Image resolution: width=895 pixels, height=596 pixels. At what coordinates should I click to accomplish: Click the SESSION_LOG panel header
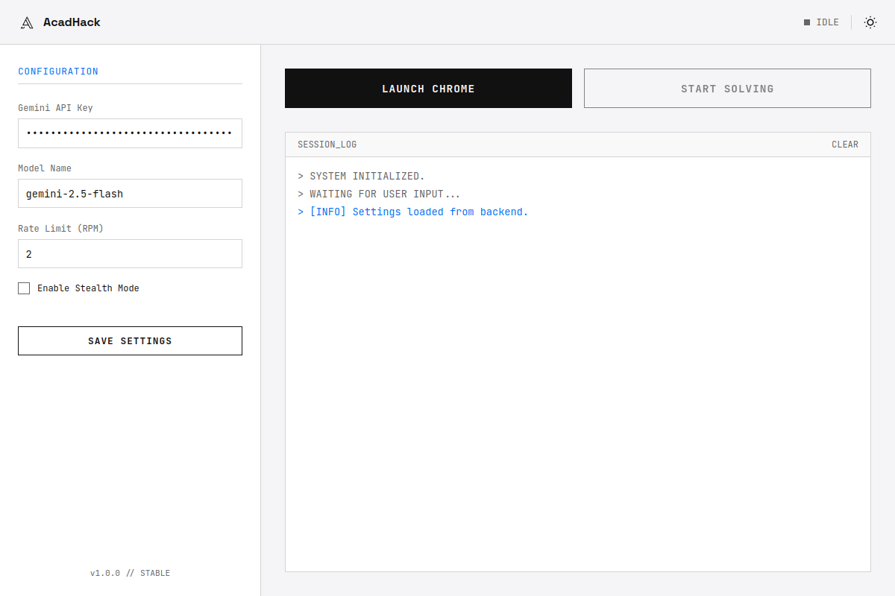point(327,145)
